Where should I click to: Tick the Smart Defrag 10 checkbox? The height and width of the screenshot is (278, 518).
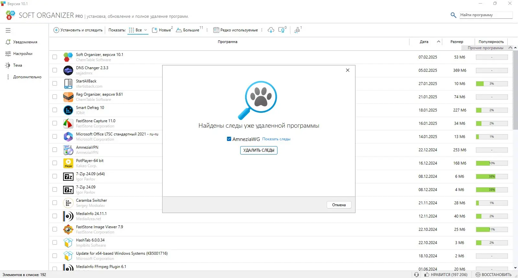pos(55,110)
